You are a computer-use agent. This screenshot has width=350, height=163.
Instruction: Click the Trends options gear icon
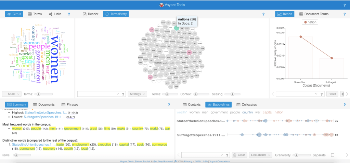tap(343, 94)
